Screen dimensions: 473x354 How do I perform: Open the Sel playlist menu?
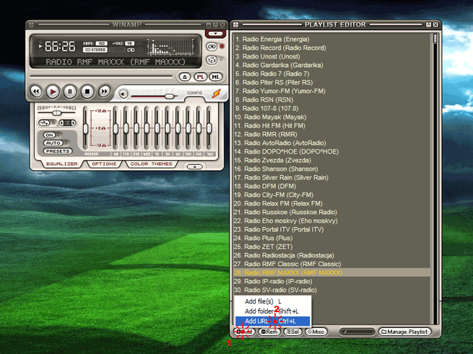coord(293,332)
